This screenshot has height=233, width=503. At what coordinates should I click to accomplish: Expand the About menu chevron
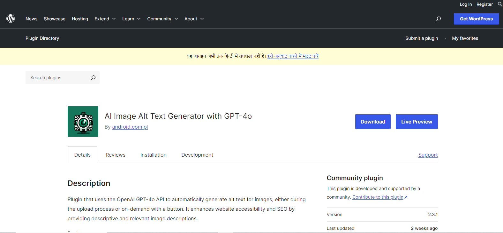pyautogui.click(x=202, y=19)
